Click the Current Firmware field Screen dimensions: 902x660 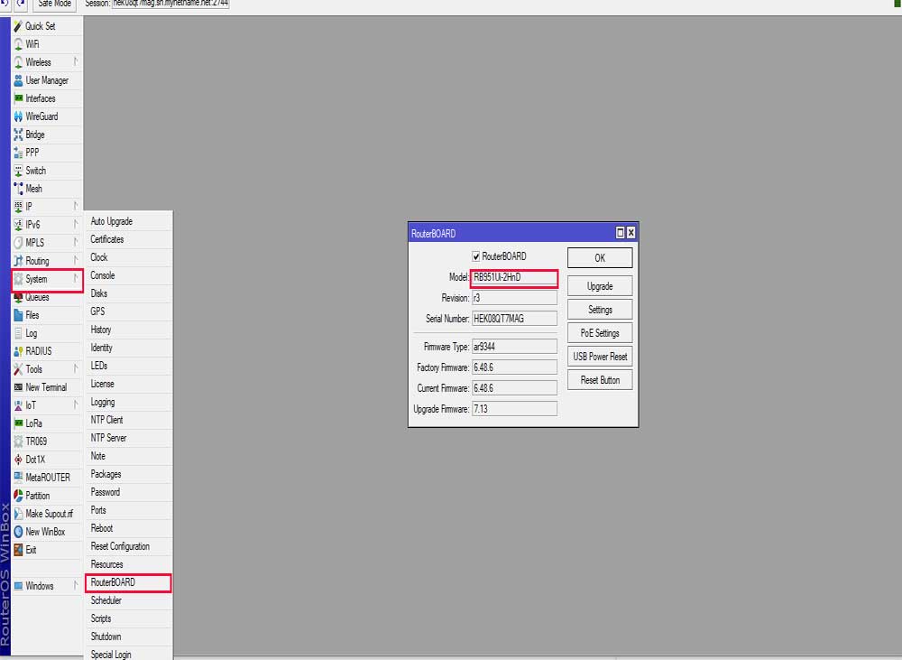[514, 388]
